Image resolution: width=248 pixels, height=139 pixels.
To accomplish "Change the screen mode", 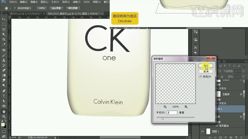I will coord(4,136).
